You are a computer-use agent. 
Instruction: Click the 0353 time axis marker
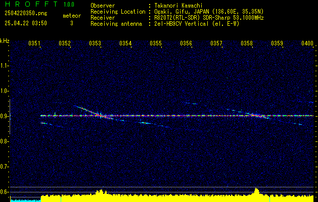pos(95,43)
